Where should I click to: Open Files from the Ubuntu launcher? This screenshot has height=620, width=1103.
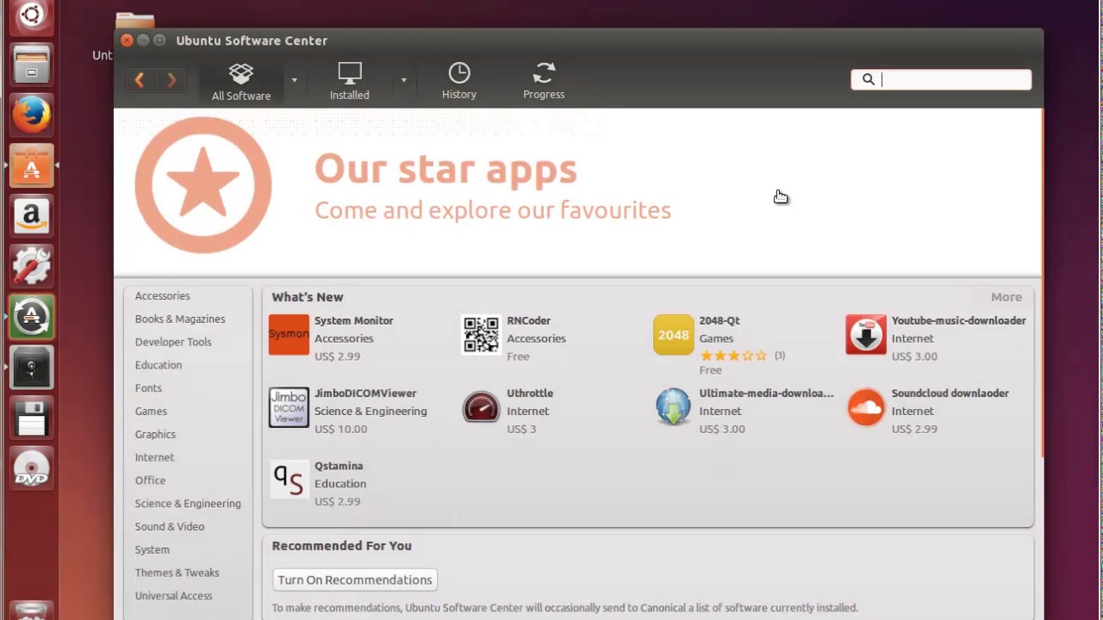tap(32, 65)
